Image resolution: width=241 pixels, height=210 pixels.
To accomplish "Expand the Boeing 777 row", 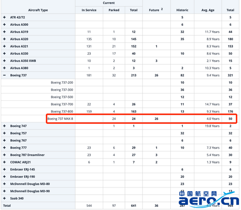I will pos(4,147).
